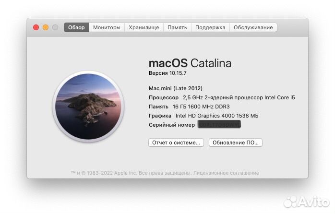Image resolution: width=335 pixels, height=214 pixels.
Task: Click the Версия 10.15.7 text
Action: [167, 73]
